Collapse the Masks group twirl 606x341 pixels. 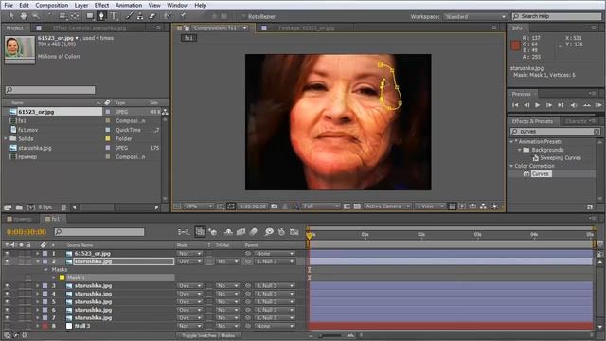tap(46, 269)
